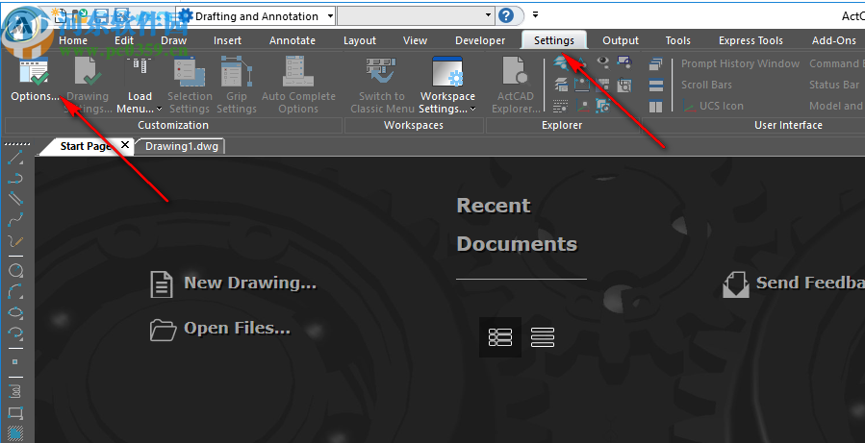Choose the Revision cloud tool
The width and height of the screenshot is (865, 443).
click(x=15, y=391)
